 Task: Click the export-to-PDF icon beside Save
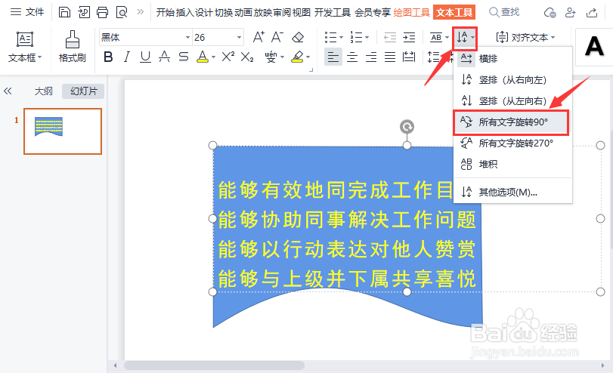[84, 13]
